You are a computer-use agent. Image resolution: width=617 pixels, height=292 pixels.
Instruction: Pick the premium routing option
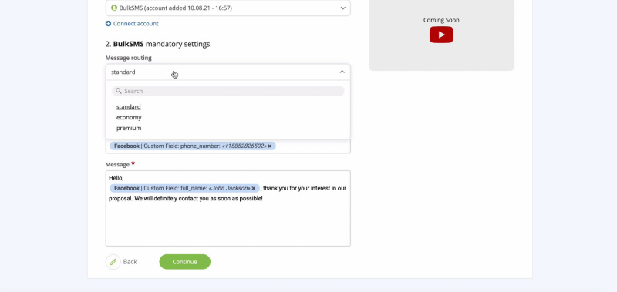pyautogui.click(x=129, y=128)
